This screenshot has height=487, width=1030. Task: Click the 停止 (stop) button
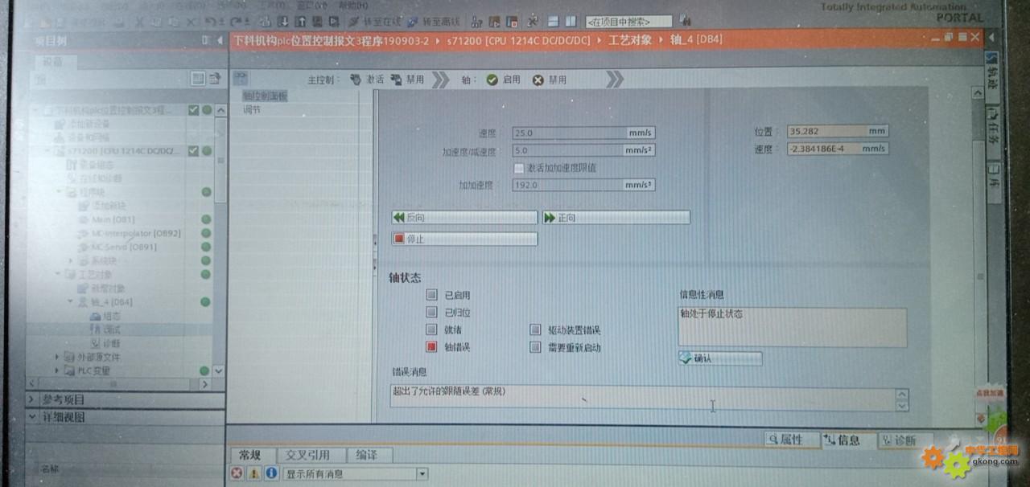coord(464,239)
